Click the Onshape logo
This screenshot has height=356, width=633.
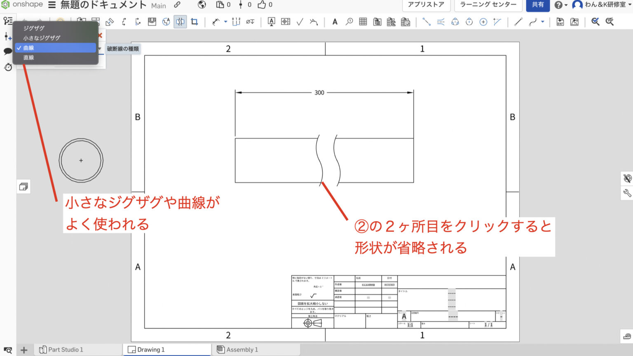[x=22, y=5]
